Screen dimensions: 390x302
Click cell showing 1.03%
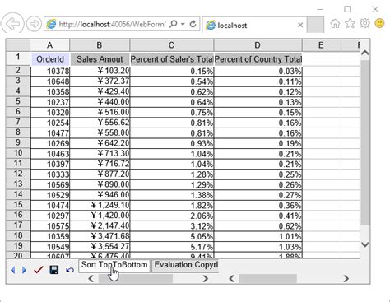258,247
